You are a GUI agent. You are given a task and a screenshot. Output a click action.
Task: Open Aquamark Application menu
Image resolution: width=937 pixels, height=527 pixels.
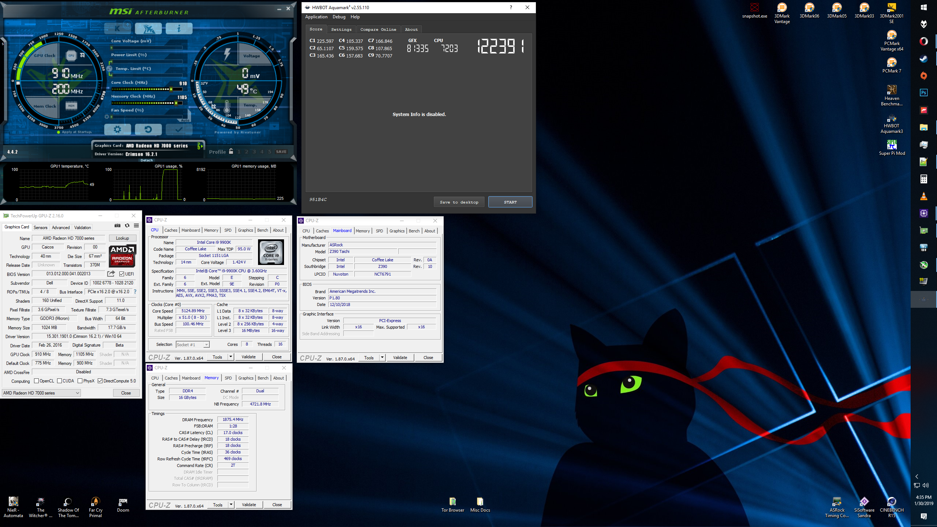pos(316,17)
